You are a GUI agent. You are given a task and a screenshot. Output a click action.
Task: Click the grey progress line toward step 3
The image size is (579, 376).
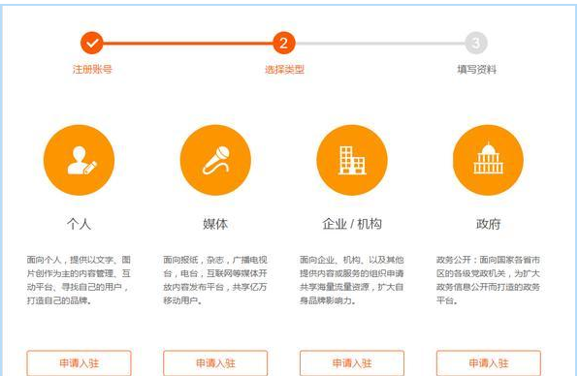[380, 44]
